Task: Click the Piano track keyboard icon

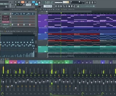Action: tap(45, 52)
